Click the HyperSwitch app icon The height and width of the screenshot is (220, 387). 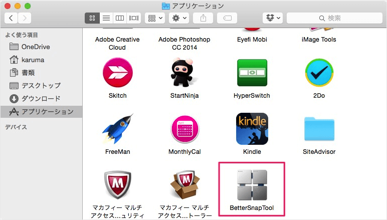252,73
